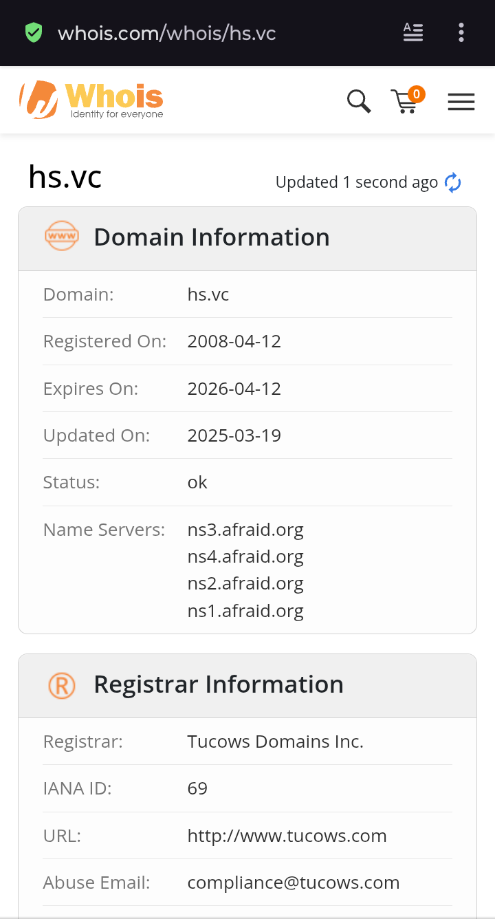Tap the compliance@tucows.com abuse email
Image resolution: width=495 pixels, height=919 pixels.
(x=293, y=883)
